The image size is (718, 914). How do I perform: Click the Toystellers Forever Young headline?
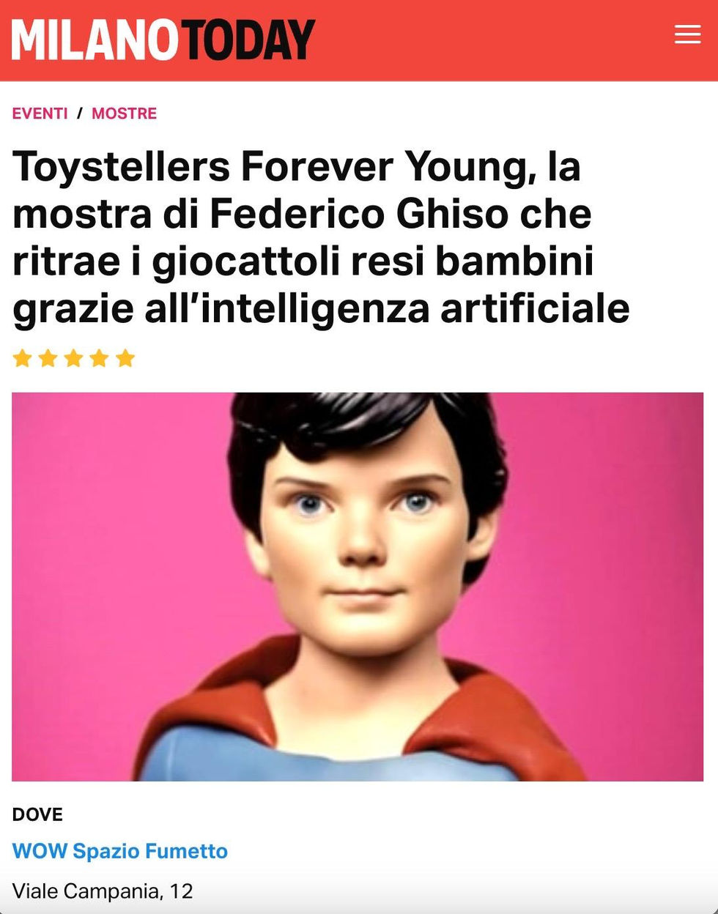tap(321, 237)
